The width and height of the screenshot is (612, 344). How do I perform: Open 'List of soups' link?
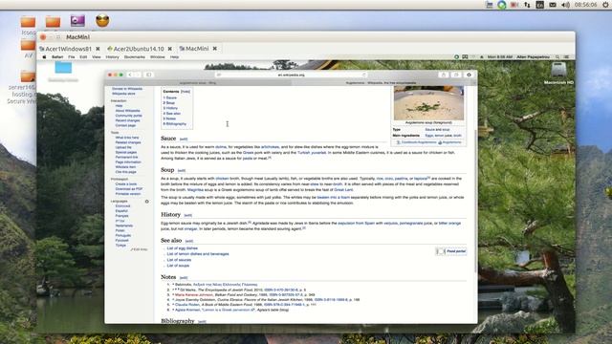click(178, 266)
